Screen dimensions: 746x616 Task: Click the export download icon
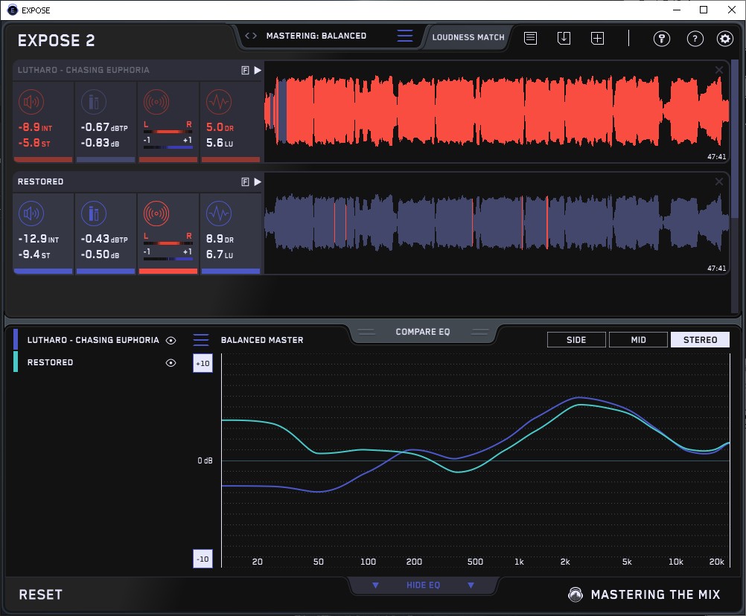(x=564, y=39)
